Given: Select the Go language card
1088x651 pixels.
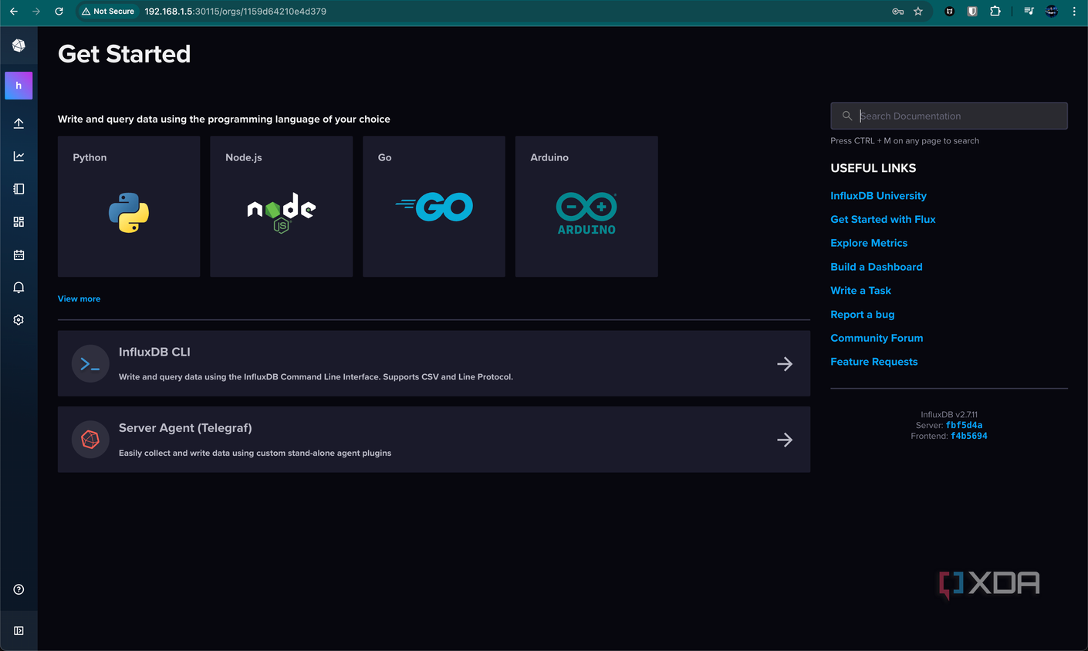Looking at the screenshot, I should point(434,207).
